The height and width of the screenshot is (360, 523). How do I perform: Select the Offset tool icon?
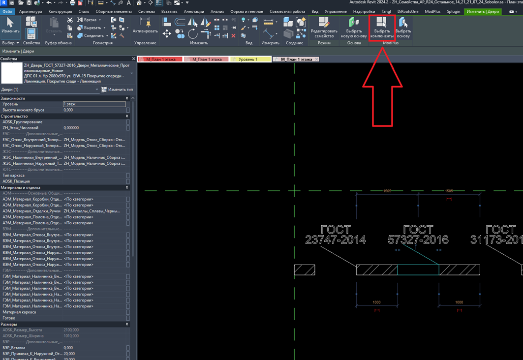point(180,22)
